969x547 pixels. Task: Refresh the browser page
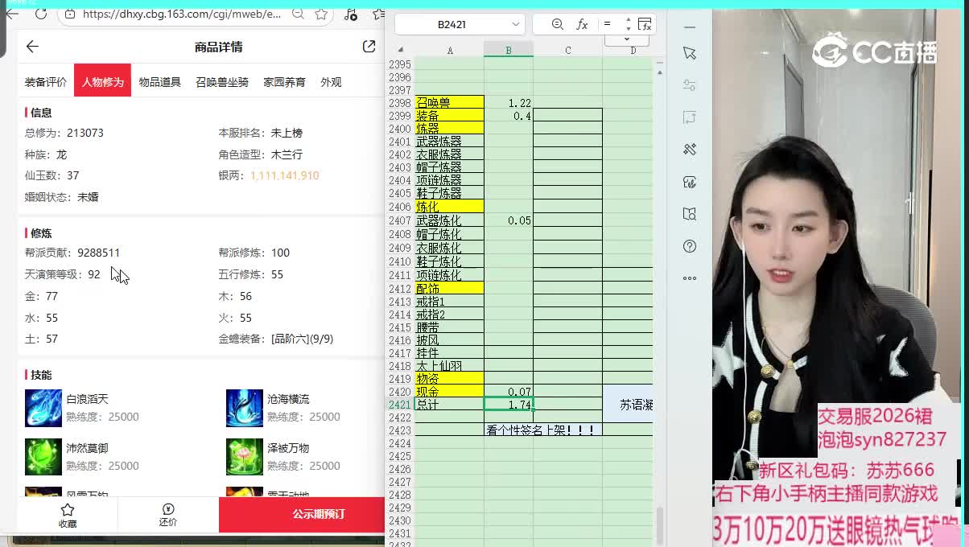pos(40,14)
